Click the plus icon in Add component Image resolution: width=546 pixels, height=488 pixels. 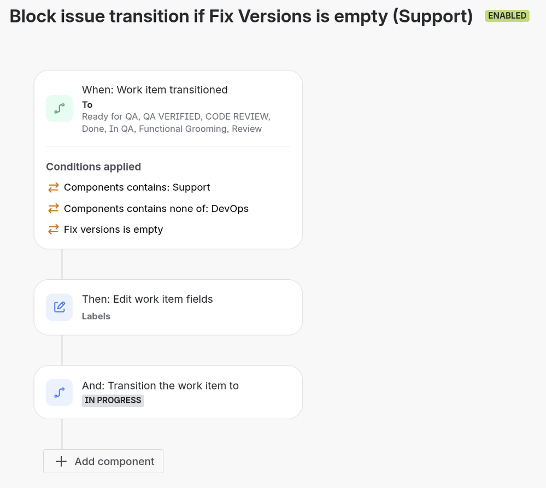[x=61, y=461]
